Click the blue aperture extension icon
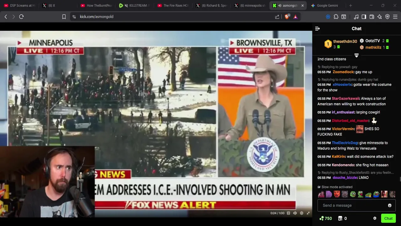 [328, 17]
